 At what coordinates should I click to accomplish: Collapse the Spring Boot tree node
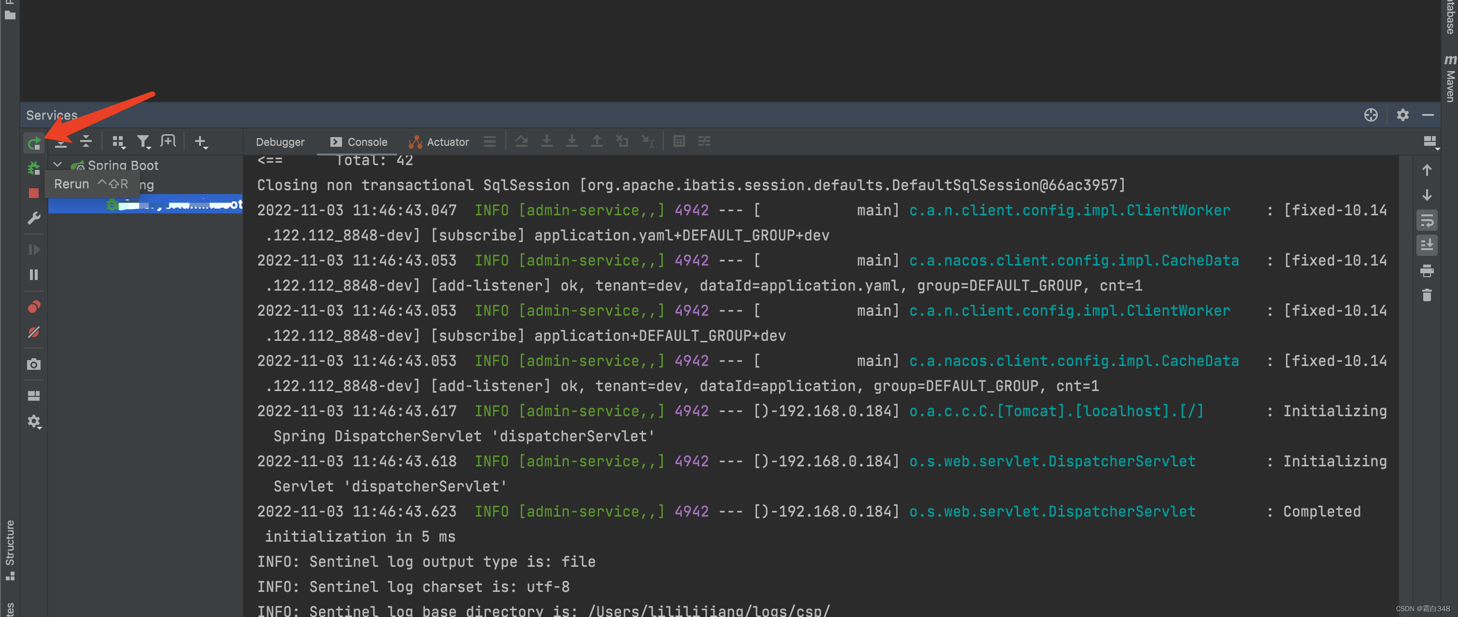(x=58, y=165)
